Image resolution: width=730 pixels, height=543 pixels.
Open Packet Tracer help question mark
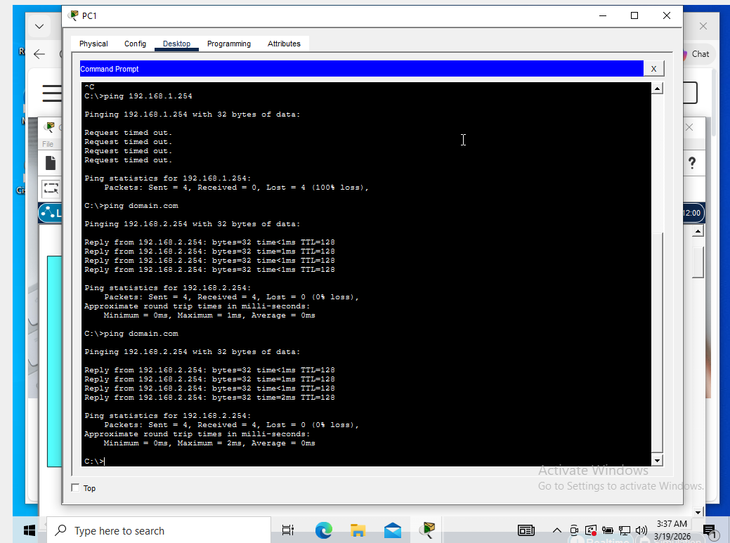[x=693, y=162]
